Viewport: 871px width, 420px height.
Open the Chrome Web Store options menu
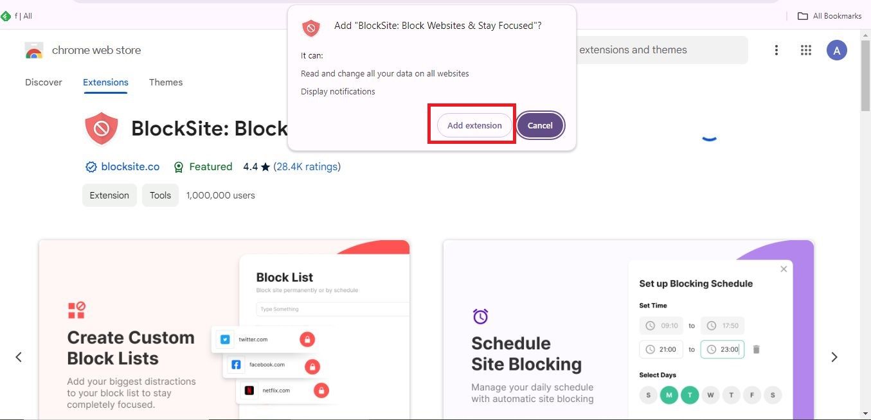pos(776,49)
